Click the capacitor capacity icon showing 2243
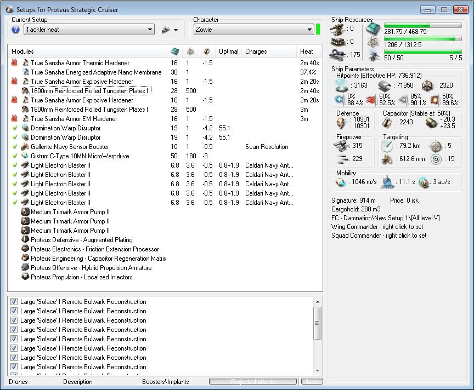Viewport: 474px width, 390px height. click(387, 123)
